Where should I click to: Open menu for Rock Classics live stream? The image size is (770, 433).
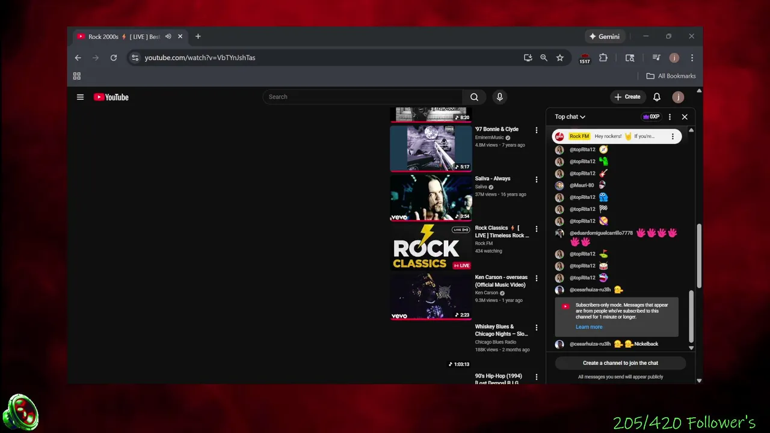pos(537,229)
